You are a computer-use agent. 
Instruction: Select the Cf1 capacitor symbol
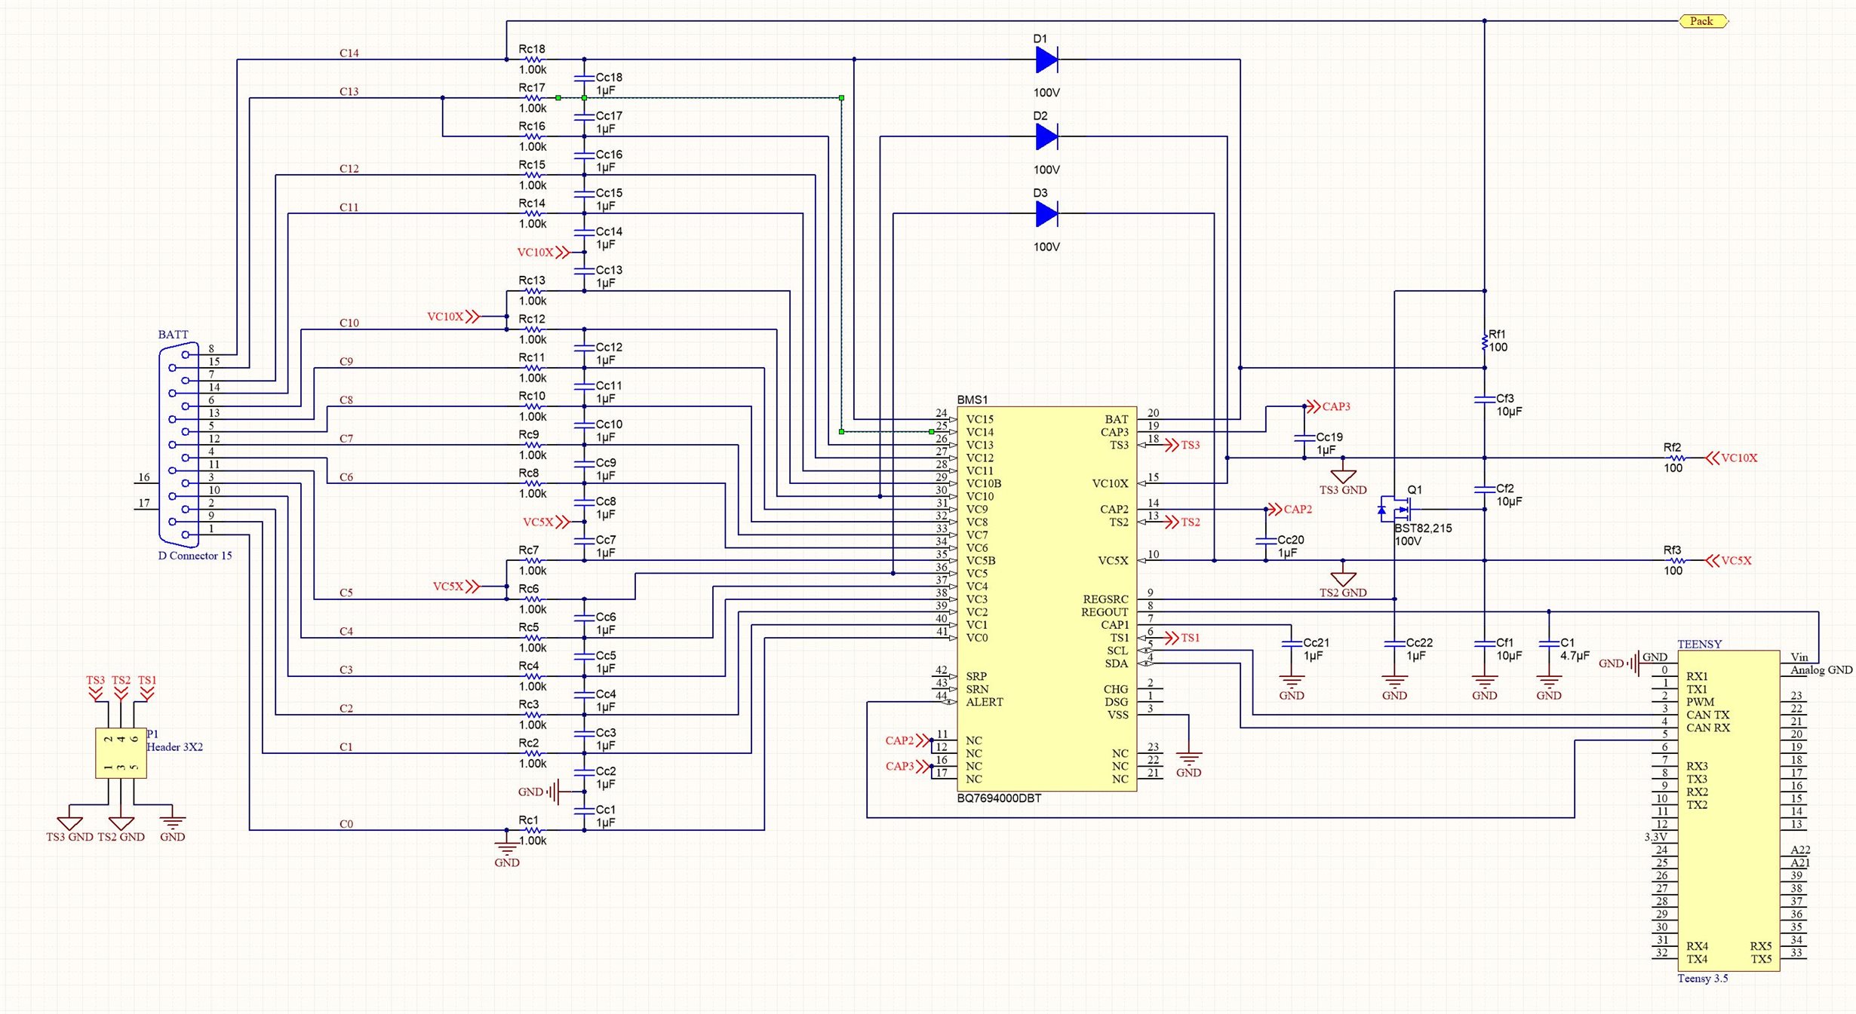[1484, 644]
